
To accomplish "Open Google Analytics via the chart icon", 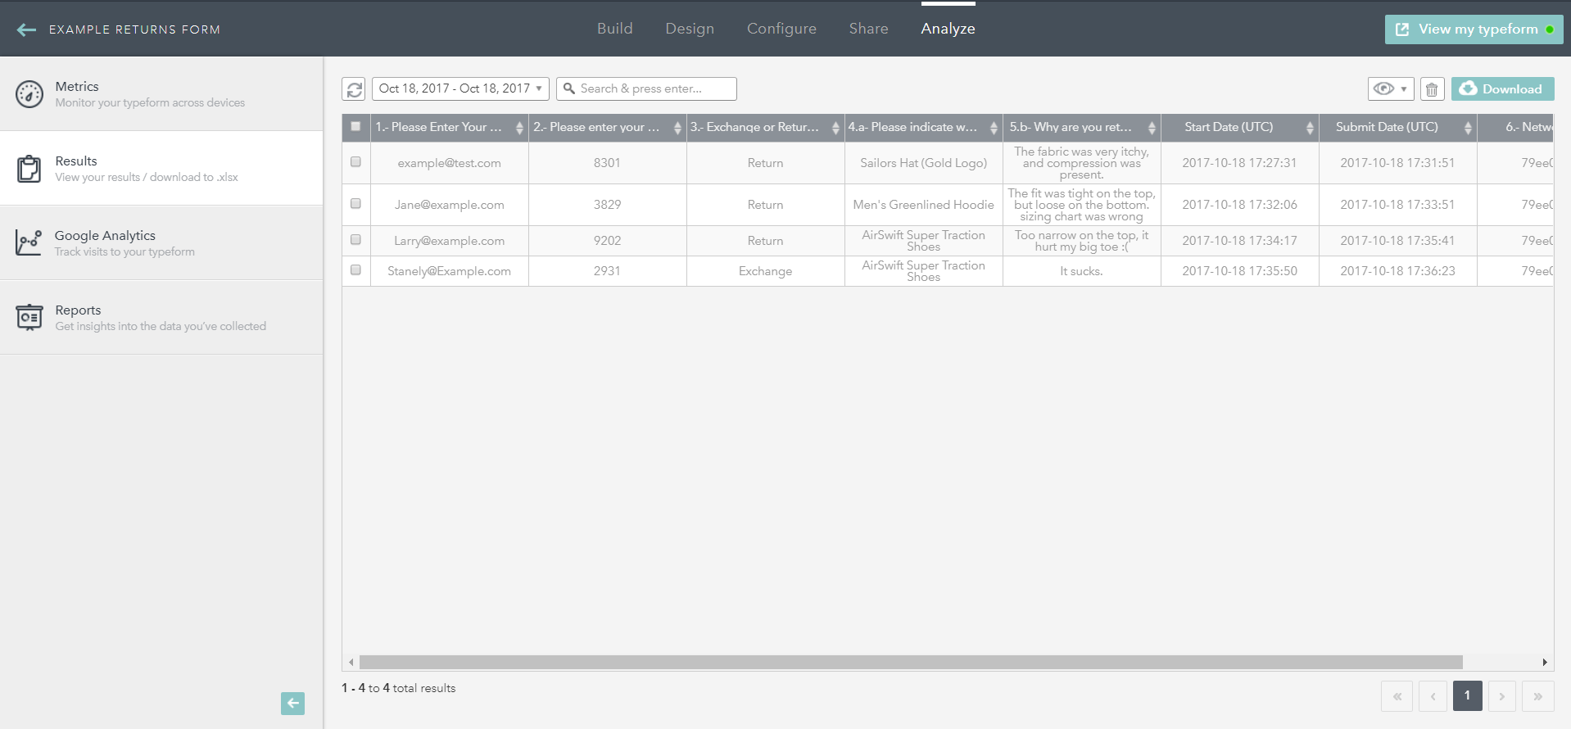I will click(x=29, y=243).
